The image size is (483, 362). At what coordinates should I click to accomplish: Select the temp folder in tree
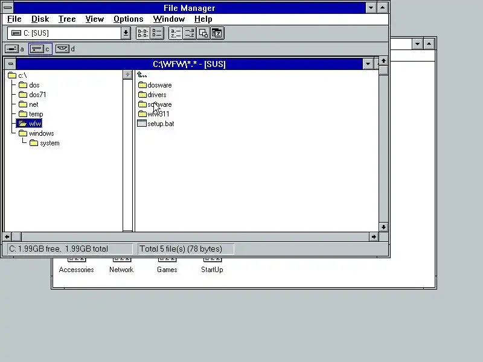pos(31,114)
